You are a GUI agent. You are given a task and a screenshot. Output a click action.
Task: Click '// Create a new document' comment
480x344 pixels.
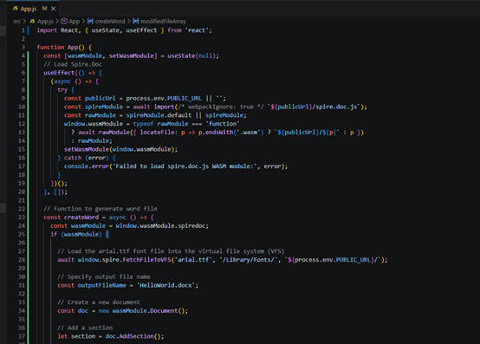point(99,302)
